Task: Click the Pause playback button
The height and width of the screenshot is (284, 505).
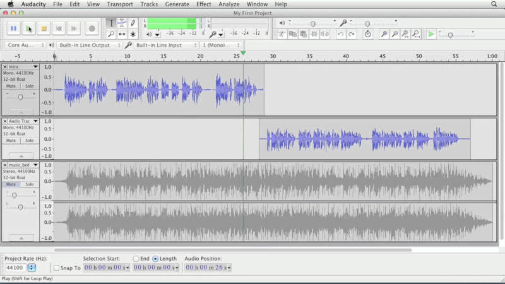Action: tap(13, 28)
